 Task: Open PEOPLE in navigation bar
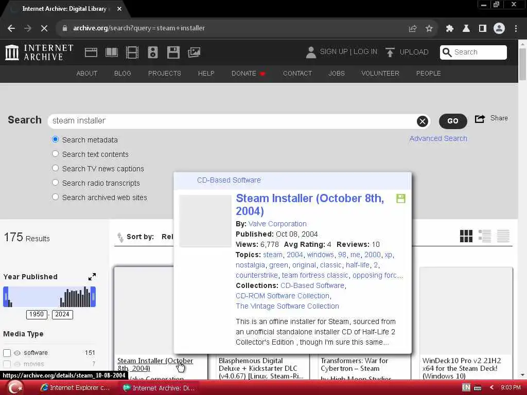point(428,74)
